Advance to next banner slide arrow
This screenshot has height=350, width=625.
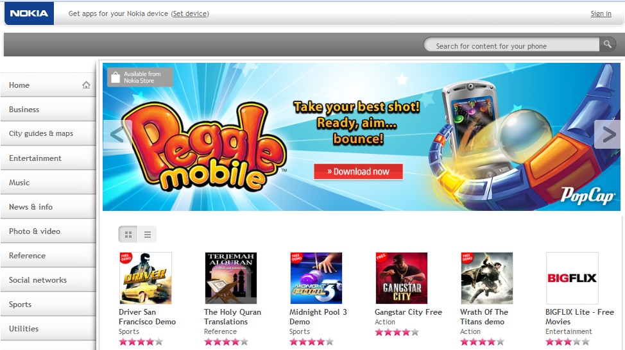pyautogui.click(x=608, y=134)
